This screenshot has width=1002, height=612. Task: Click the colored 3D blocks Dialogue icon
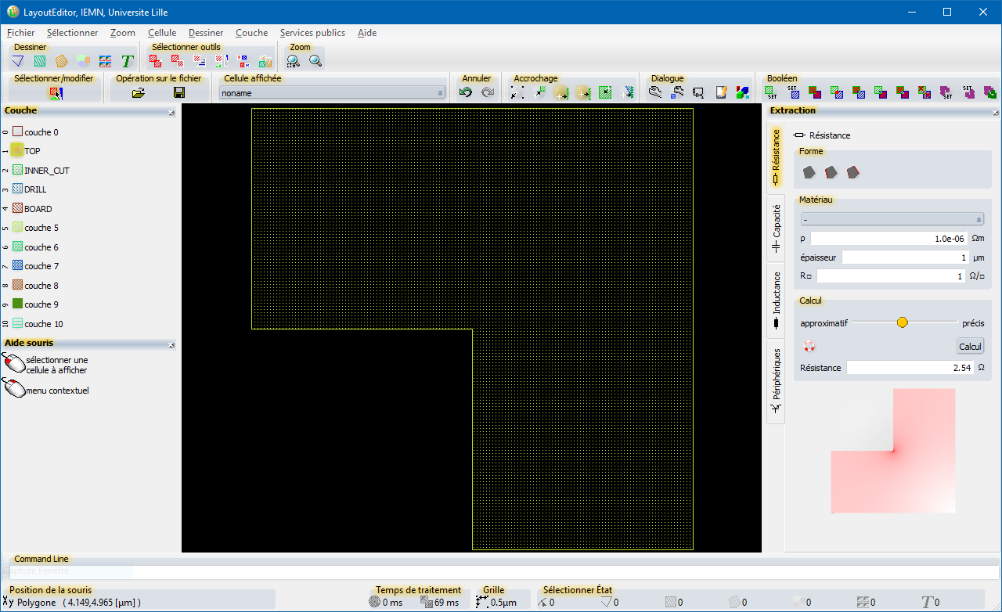[x=743, y=92]
